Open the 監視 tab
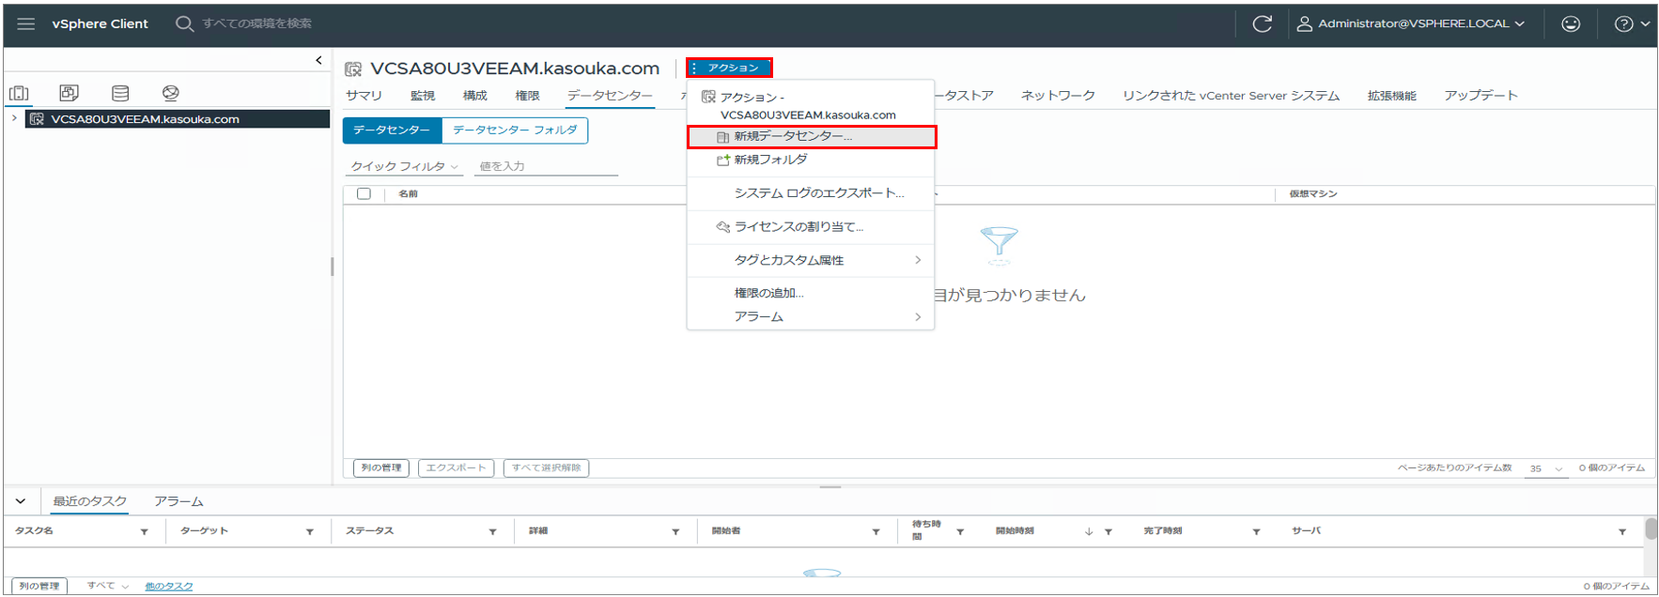The height and width of the screenshot is (597, 1659). pos(423,96)
